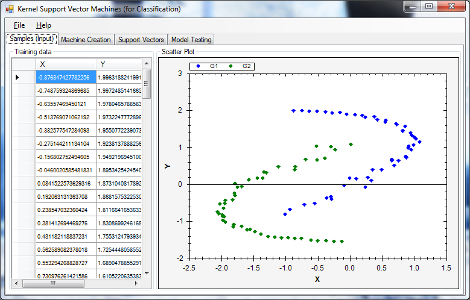The width and height of the screenshot is (470, 300).
Task: Open the File menu
Action: (19, 25)
